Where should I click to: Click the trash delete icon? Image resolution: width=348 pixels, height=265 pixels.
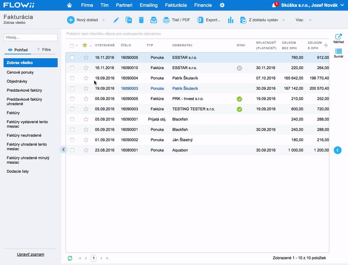coord(141,20)
